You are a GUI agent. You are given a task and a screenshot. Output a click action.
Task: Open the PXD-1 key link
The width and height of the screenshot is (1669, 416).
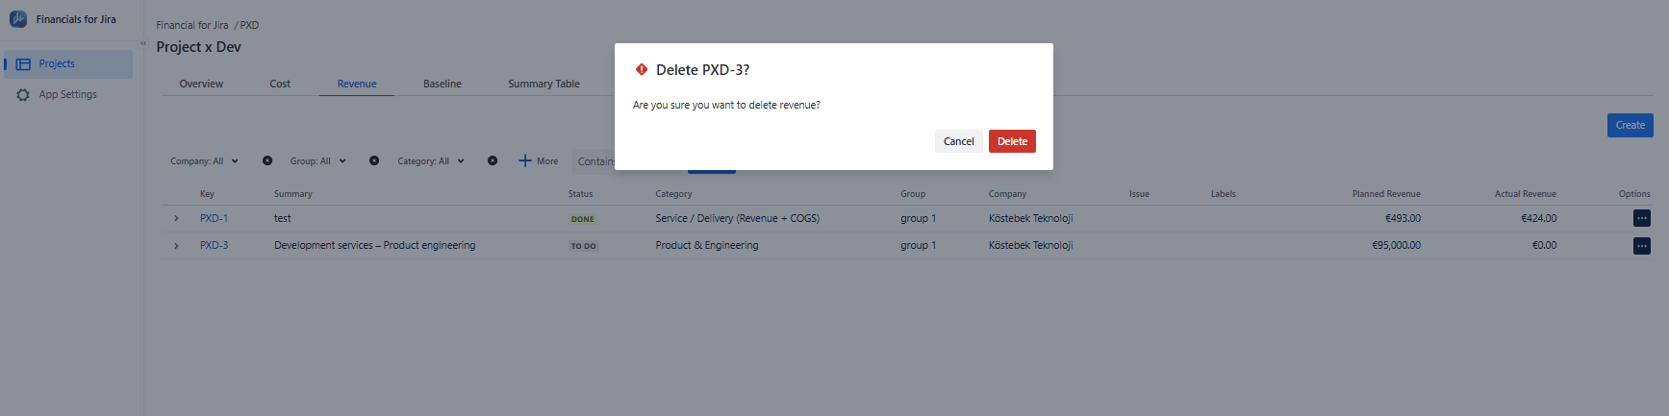(214, 218)
